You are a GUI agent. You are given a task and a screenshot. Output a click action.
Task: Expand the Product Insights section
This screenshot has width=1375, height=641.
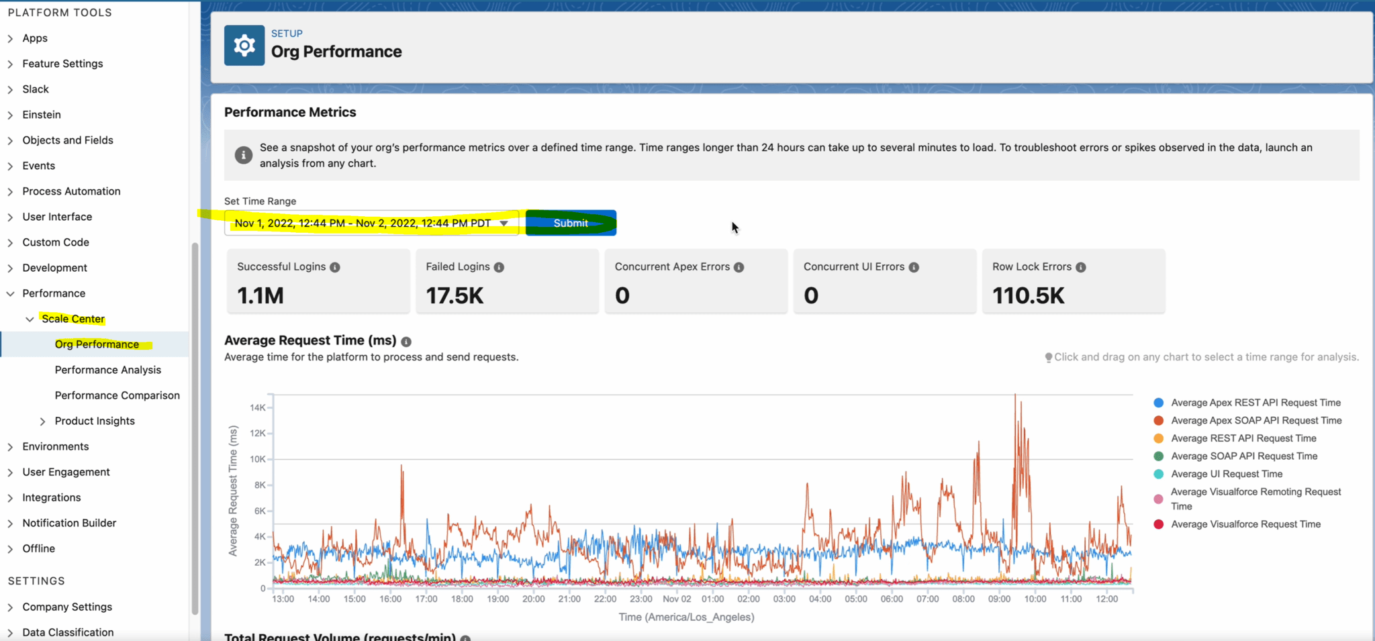(x=43, y=422)
